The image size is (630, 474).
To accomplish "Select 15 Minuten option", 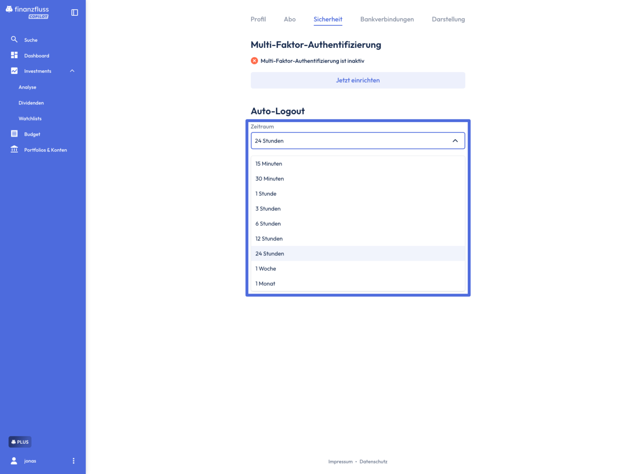I will point(358,164).
